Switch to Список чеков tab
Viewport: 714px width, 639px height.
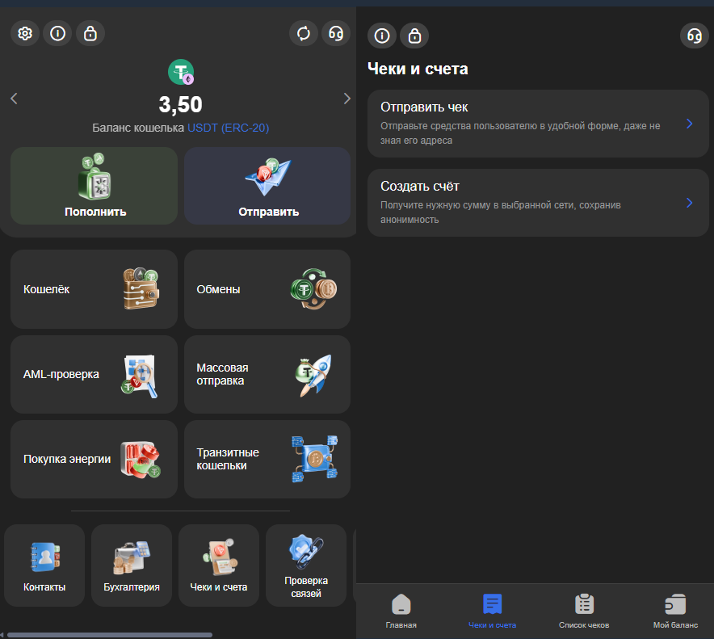[583, 612]
